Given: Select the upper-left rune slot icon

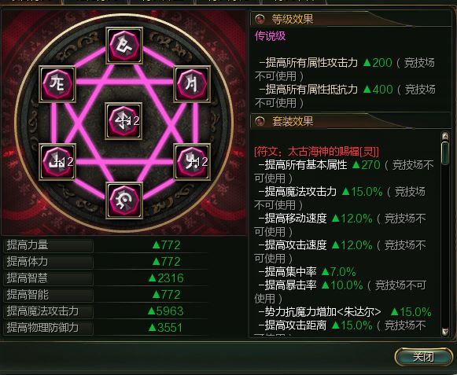Looking at the screenshot, I should click(x=57, y=84).
